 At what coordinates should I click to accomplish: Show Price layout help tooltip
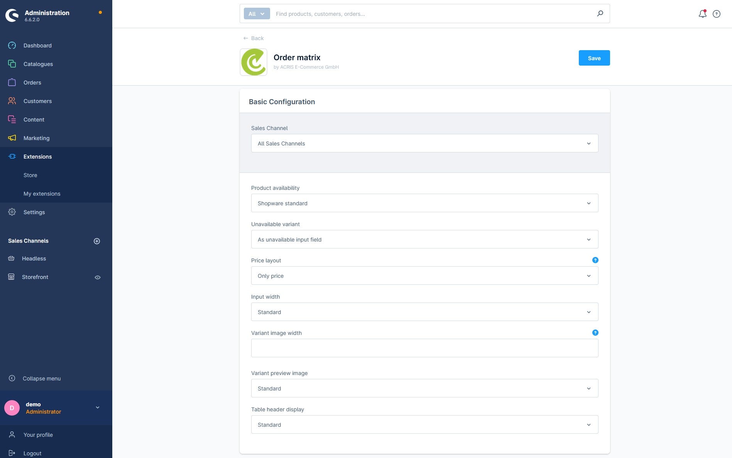(595, 260)
